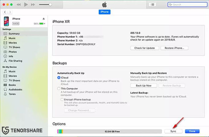Go back with the left chevron
Image resolution: width=209 pixels, height=137 pixels.
coord(5,12)
